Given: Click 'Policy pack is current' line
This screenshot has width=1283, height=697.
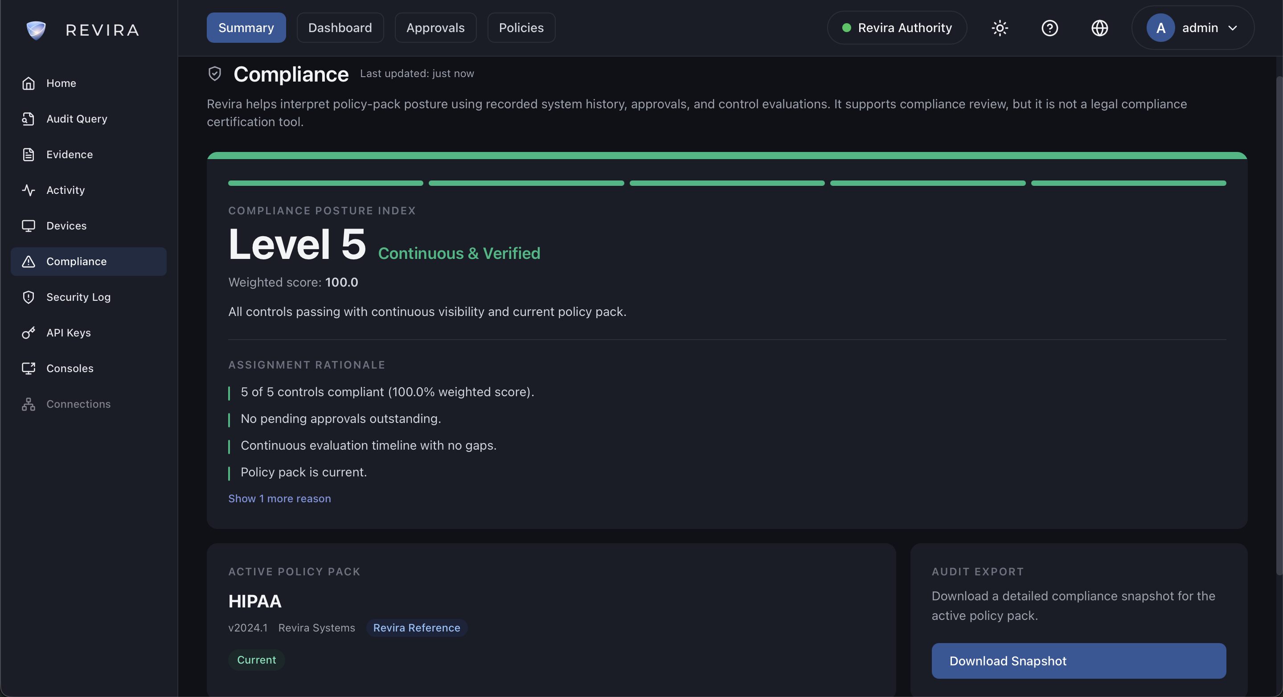Looking at the screenshot, I should [304, 472].
